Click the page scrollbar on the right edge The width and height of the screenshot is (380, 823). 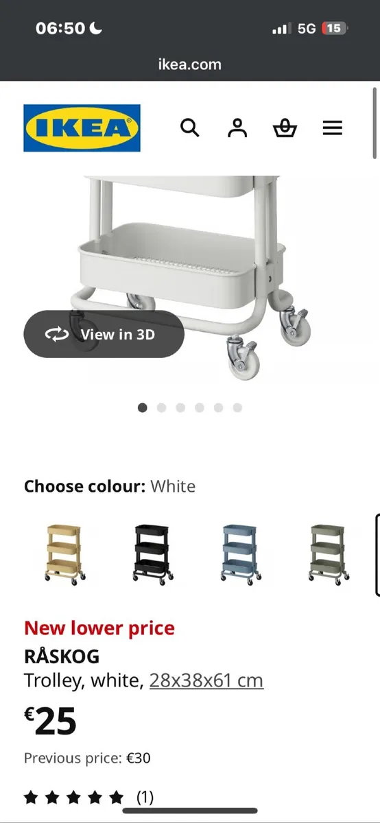375,123
